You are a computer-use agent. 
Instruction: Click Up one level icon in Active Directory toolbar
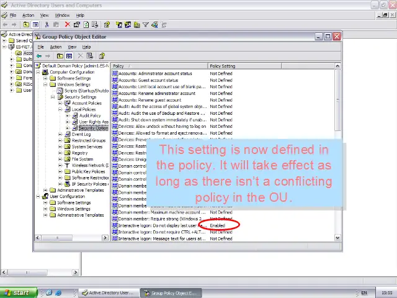click(26, 25)
